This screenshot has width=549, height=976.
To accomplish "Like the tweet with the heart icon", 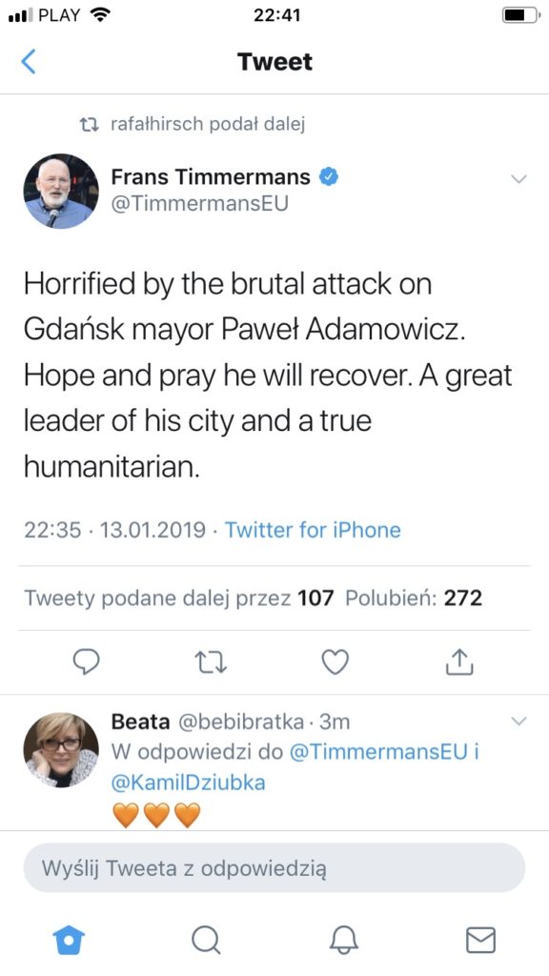I will pyautogui.click(x=335, y=662).
